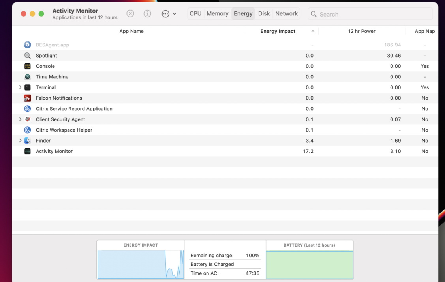Select the Client Security Agent name
Image resolution: width=445 pixels, height=282 pixels.
(x=60, y=119)
